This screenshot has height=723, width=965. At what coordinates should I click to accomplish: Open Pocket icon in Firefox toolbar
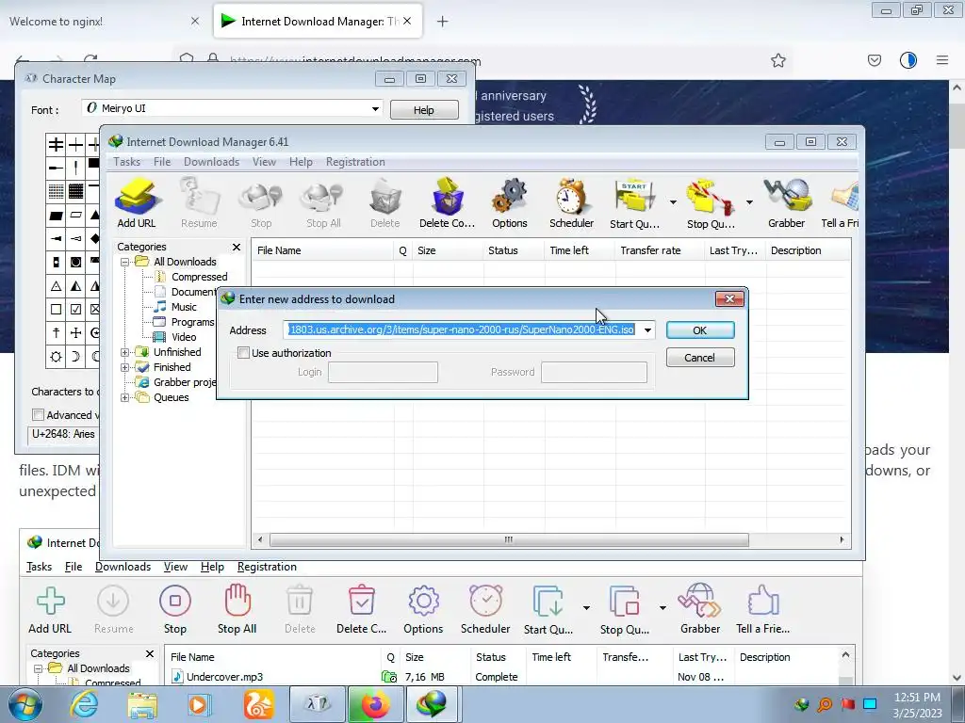pos(875,60)
